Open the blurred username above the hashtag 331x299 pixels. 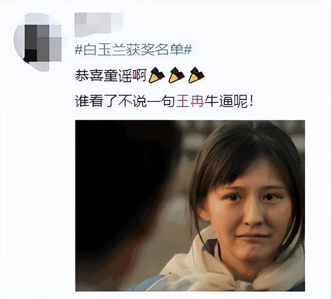(99, 24)
